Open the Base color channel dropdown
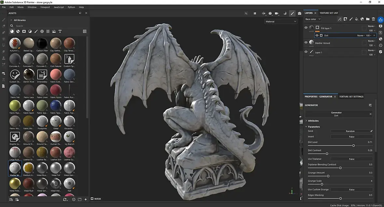This screenshot has width=384, height=207. 313,19
